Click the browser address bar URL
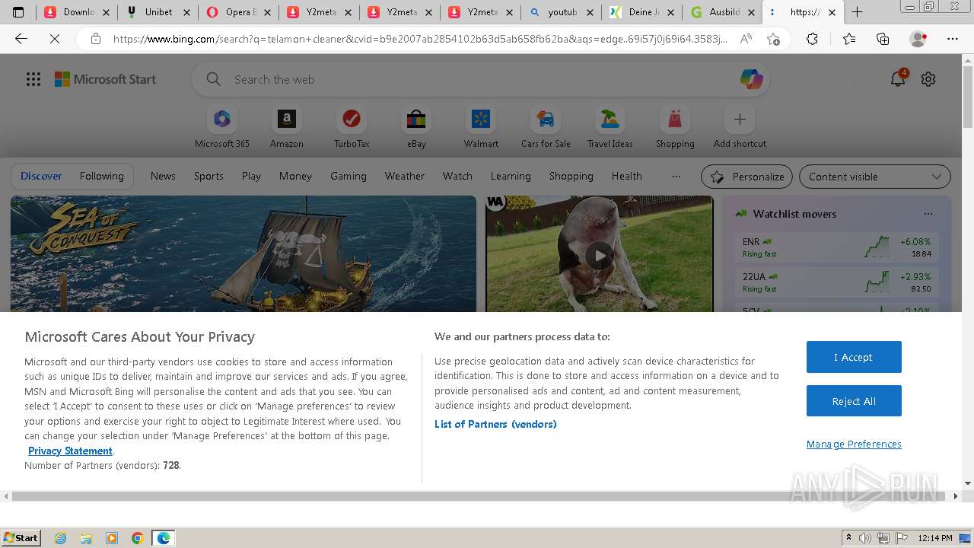 [x=419, y=39]
